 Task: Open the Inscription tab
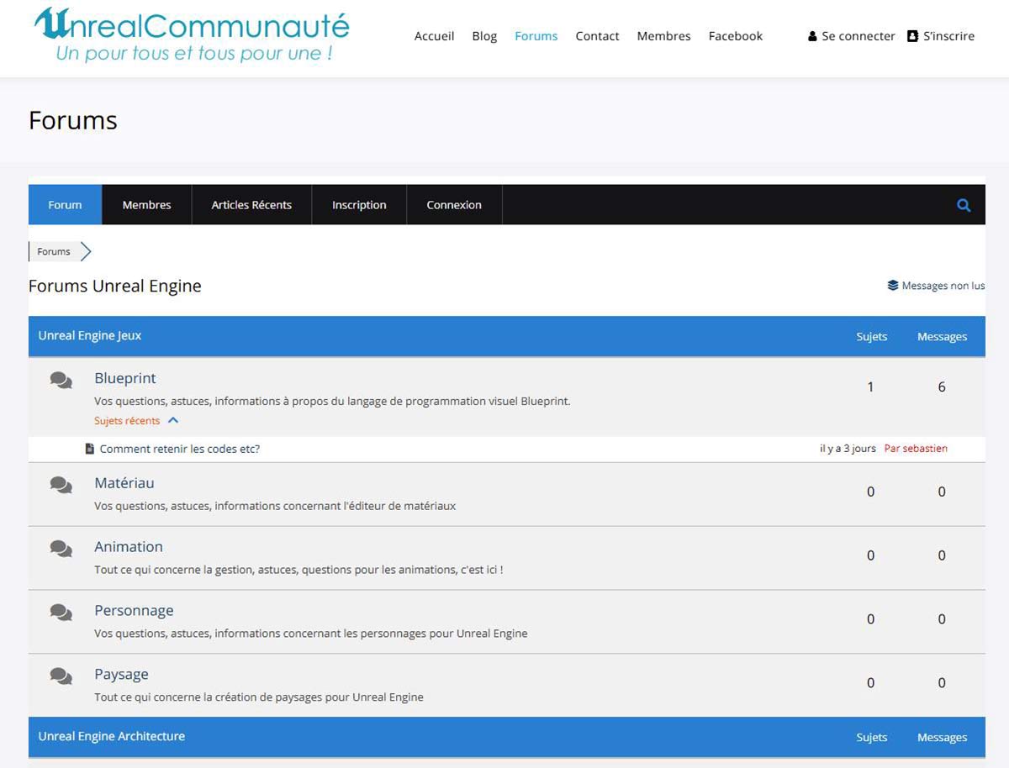point(359,205)
